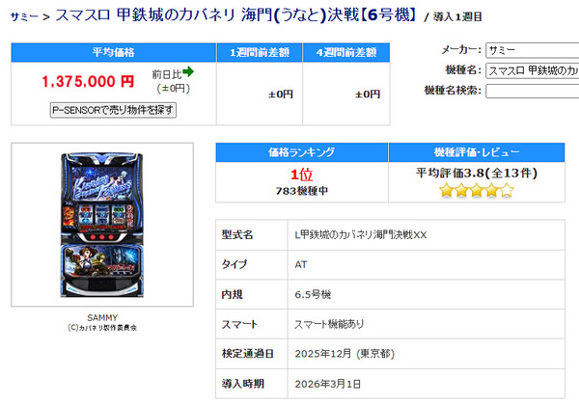Click the 平均評価3.8(全13件) review text
The width and height of the screenshot is (579, 404).
coord(477,173)
